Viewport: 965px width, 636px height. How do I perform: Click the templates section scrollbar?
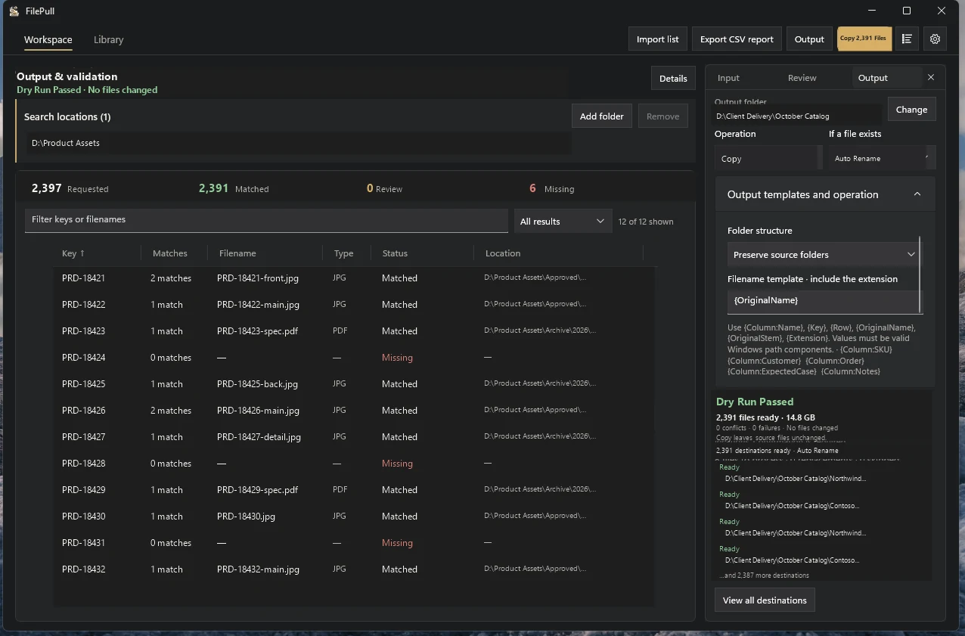[x=920, y=274]
